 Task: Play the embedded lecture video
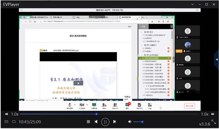click(78, 83)
